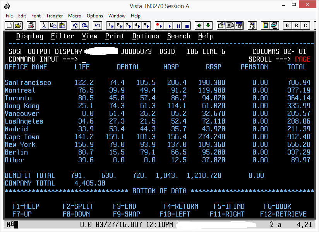Open the Window menu
The width and height of the screenshot is (319, 232).
(x=117, y=16)
